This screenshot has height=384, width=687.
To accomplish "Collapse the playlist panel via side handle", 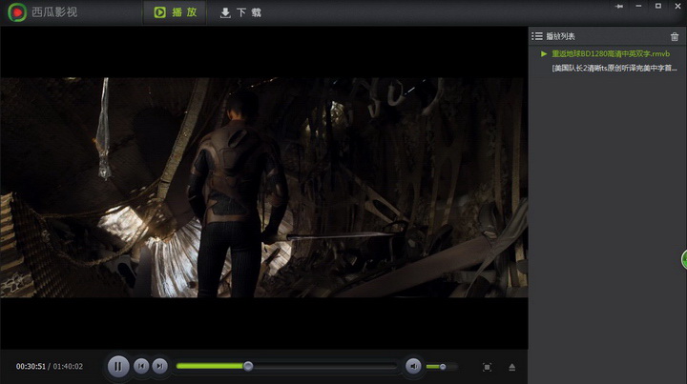I will pyautogui.click(x=683, y=259).
